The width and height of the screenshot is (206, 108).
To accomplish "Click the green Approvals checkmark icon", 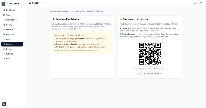I will click(x=4, y=34).
